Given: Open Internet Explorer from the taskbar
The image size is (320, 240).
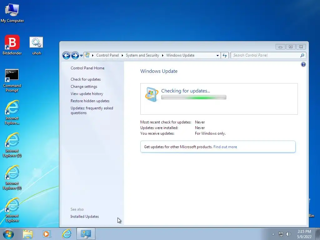Looking at the screenshot, I should (67, 234).
